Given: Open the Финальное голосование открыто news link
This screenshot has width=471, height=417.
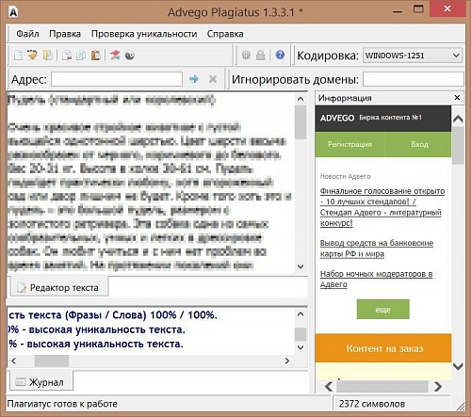Looking at the screenshot, I should (382, 207).
